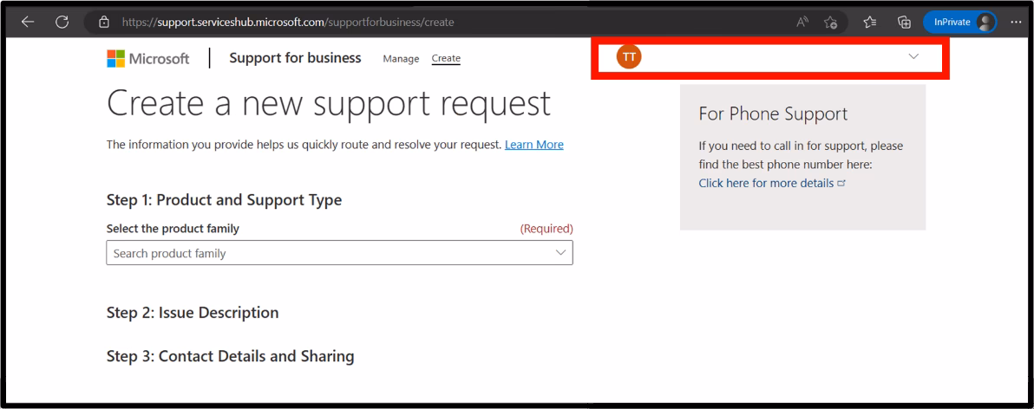The image size is (1034, 409).
Task: Click the Select the product family label
Action: (x=173, y=230)
